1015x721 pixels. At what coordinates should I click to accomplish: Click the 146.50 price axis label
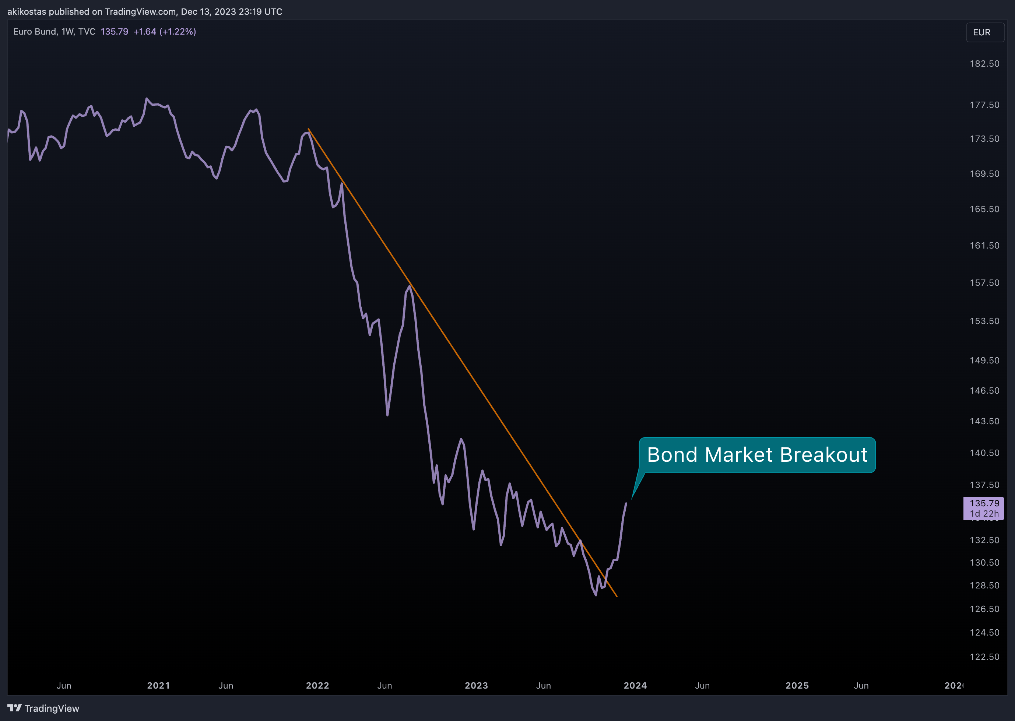pyautogui.click(x=984, y=391)
